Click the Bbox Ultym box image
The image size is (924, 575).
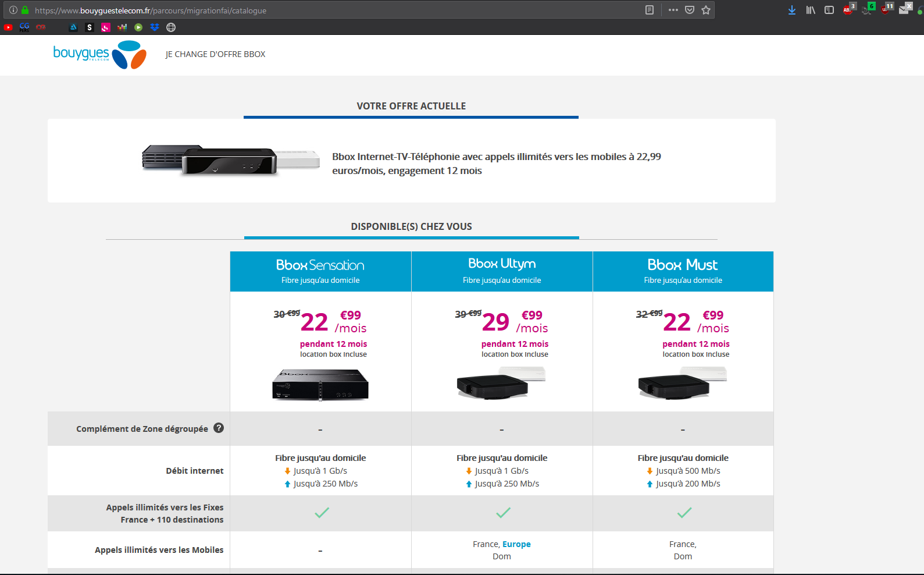click(x=501, y=382)
